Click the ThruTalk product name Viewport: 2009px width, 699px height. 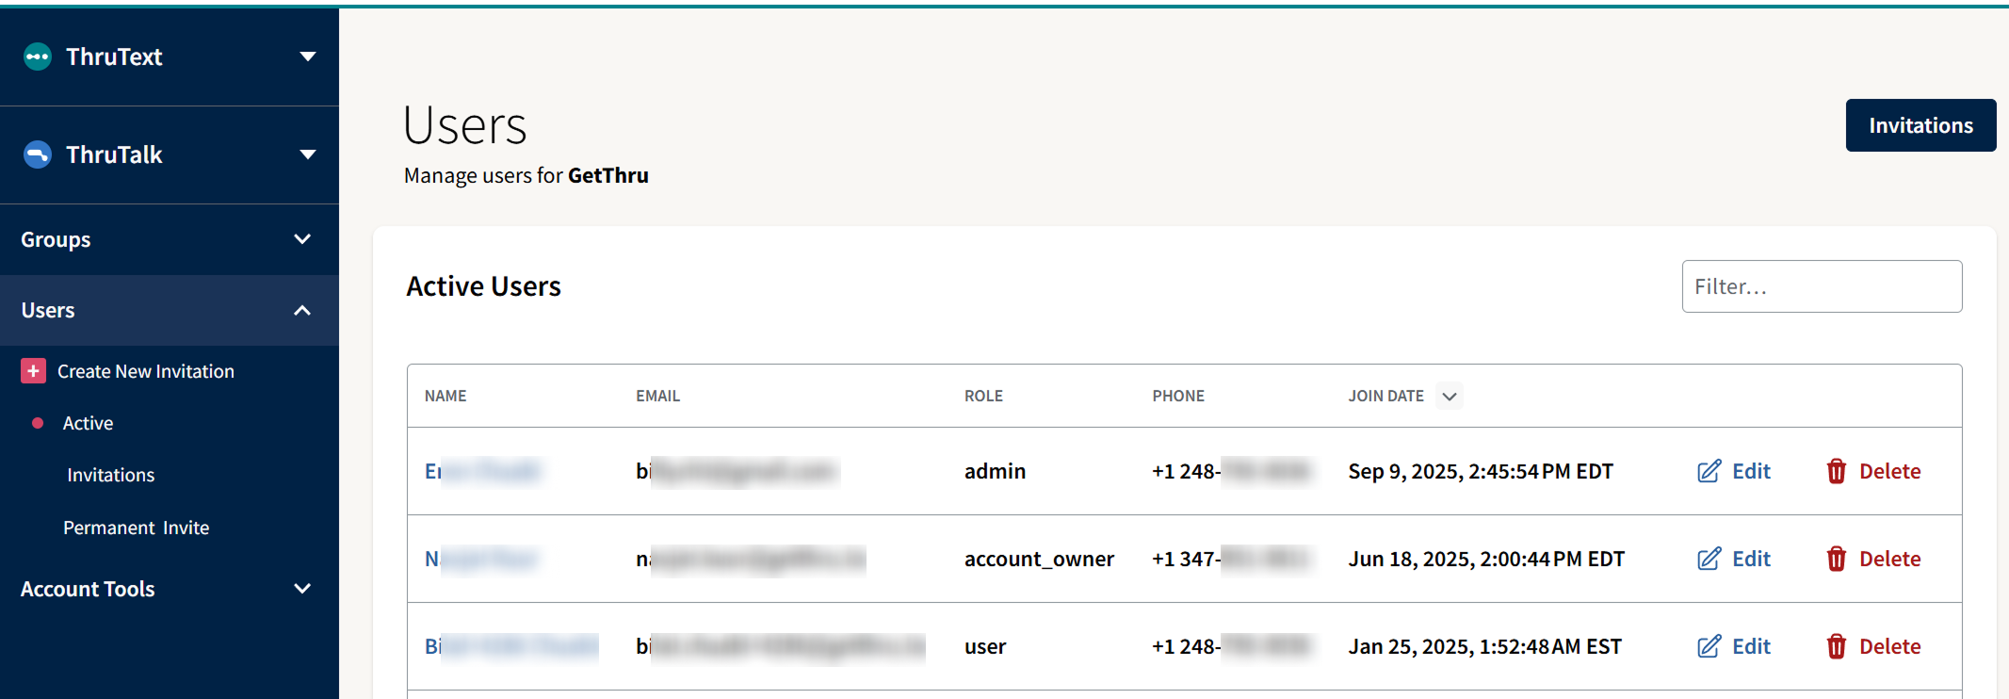(x=114, y=154)
